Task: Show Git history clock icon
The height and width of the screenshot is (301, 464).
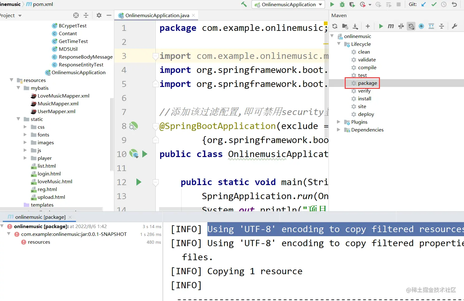Action: 444,4
